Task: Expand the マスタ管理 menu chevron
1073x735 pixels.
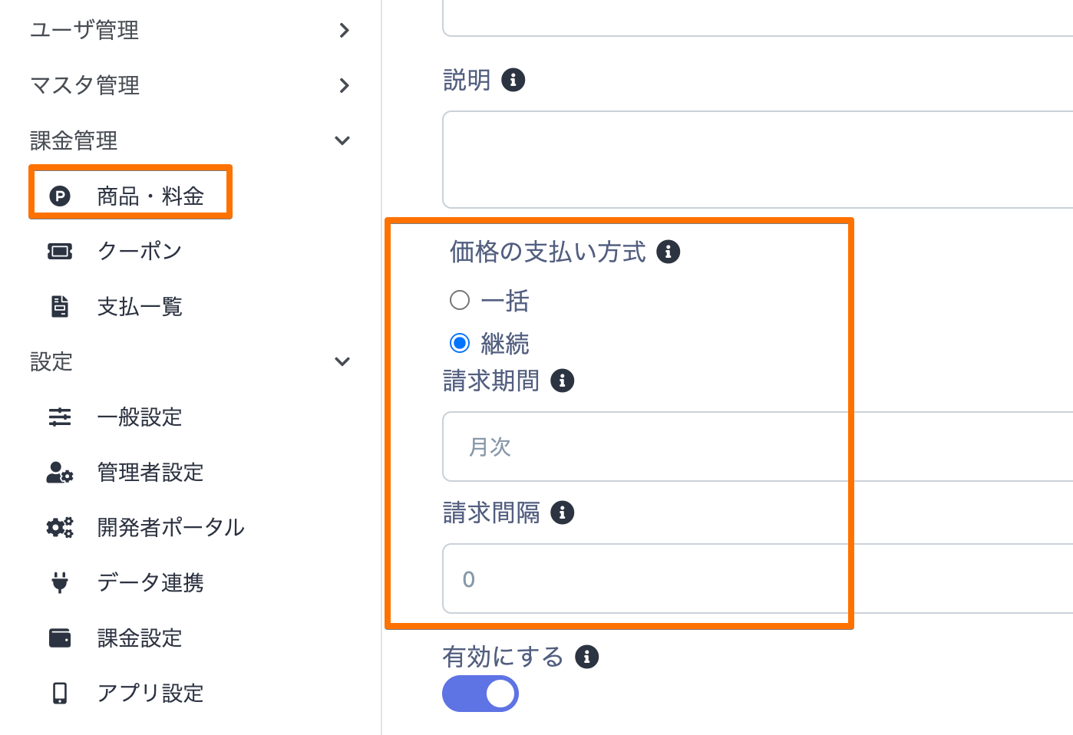Action: pyautogui.click(x=344, y=85)
